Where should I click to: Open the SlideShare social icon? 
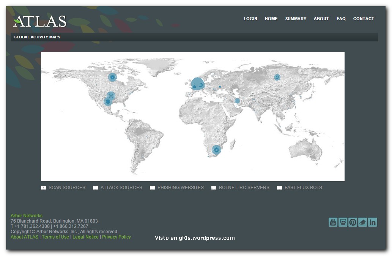coord(343,222)
